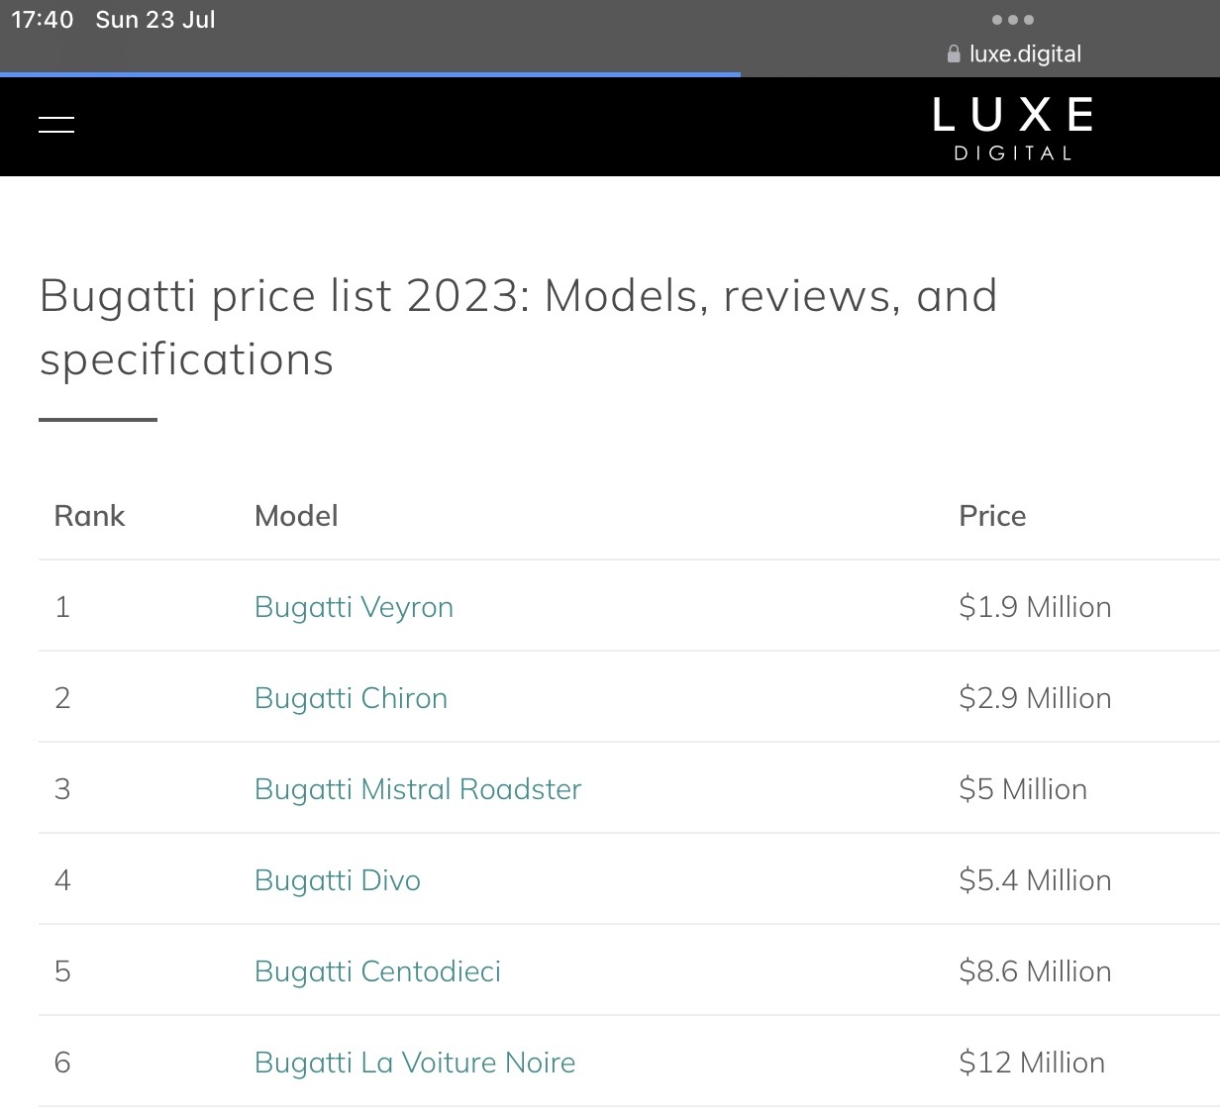The width and height of the screenshot is (1220, 1120).
Task: Select the Rank column header
Action: click(89, 516)
